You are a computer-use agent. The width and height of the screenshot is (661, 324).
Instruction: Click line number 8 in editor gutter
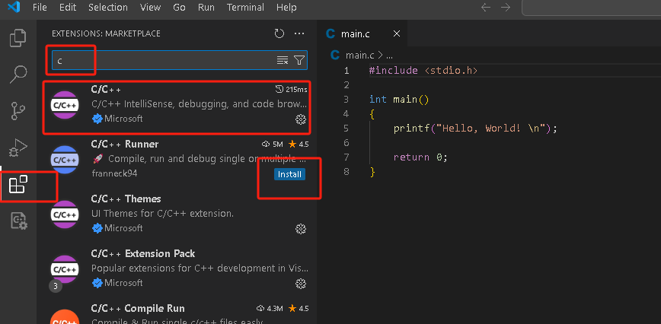tap(346, 172)
